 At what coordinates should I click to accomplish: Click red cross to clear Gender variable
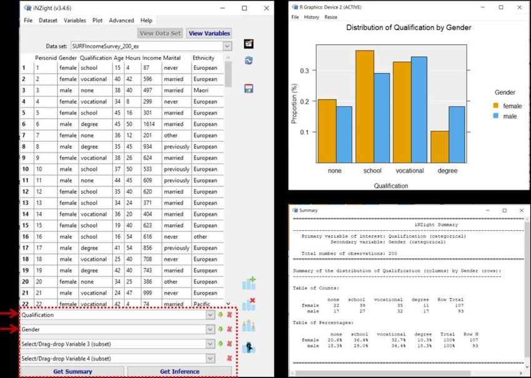tap(230, 329)
